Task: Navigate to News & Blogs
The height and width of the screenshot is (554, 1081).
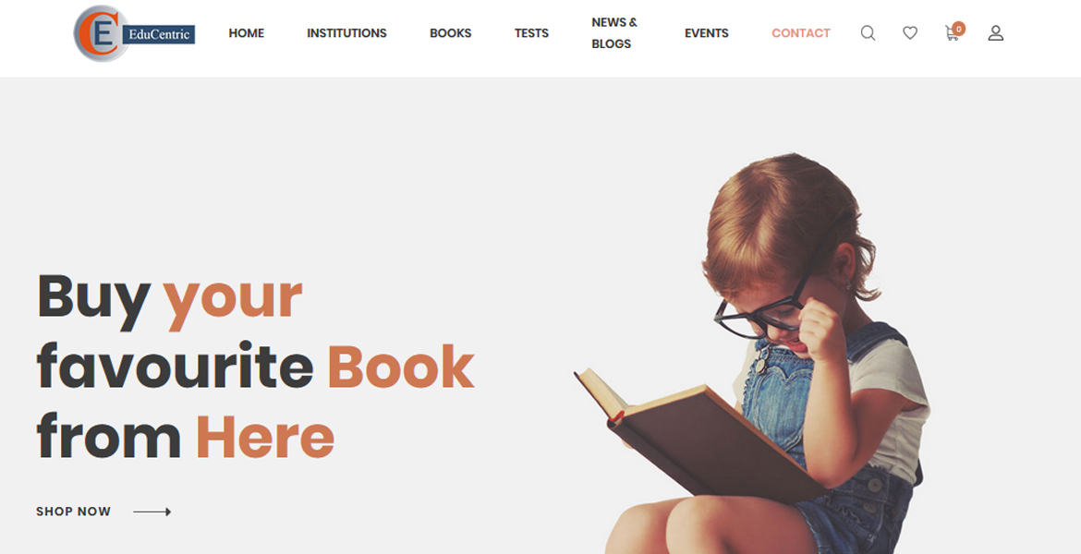Action: tap(614, 33)
